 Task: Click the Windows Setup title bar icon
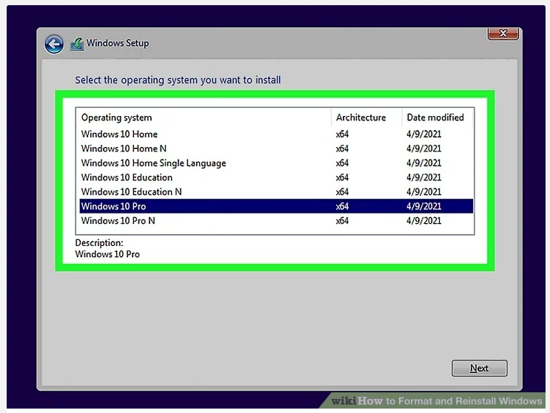[77, 44]
